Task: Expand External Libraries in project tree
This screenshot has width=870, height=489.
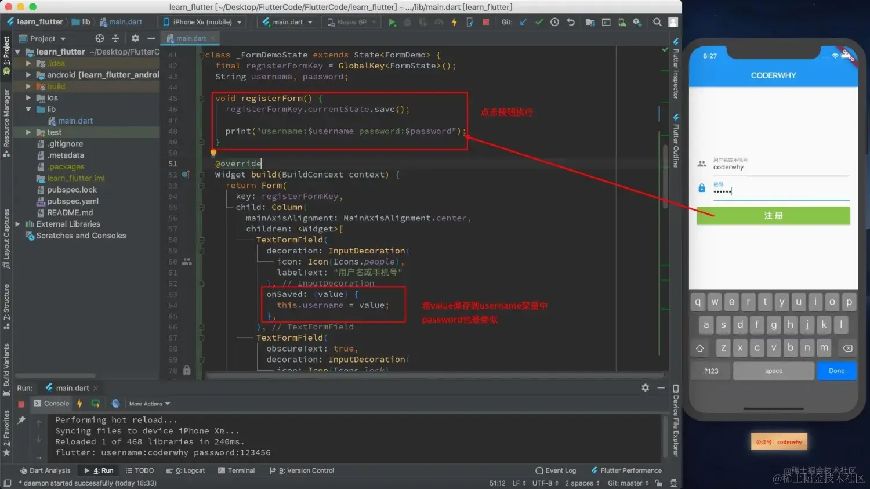Action: pos(17,224)
